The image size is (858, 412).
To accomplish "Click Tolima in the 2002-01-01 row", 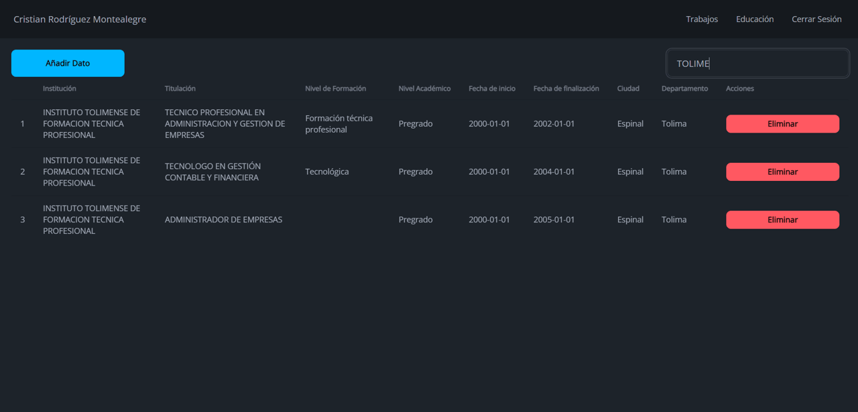I will pos(674,124).
